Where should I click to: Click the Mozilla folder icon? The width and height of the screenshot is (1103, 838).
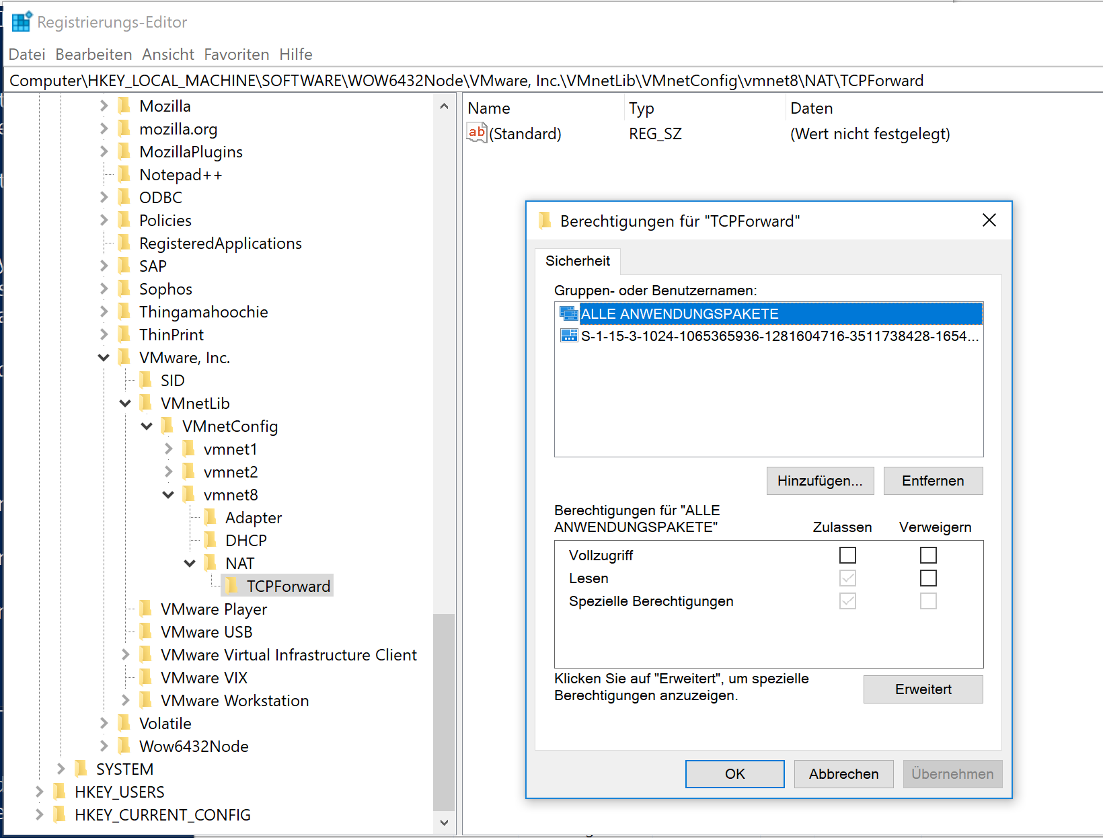pos(124,106)
